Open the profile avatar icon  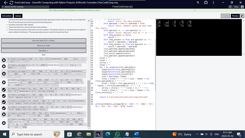[242, 7]
